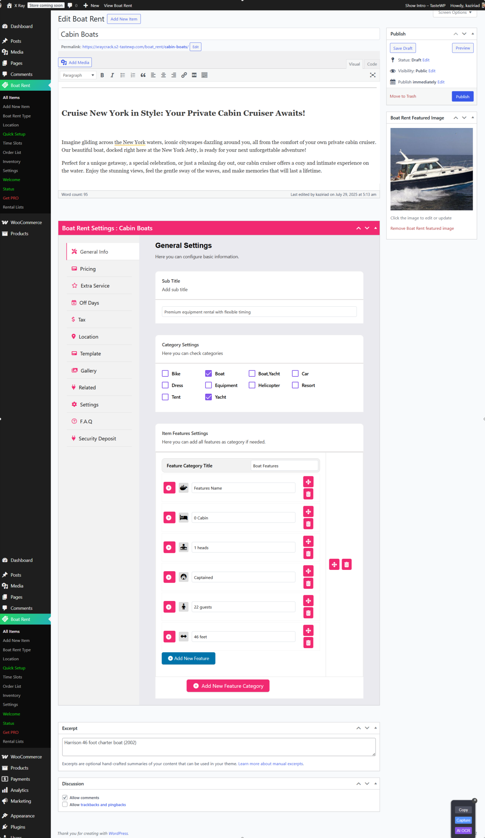The width and height of the screenshot is (485, 838).
Task: Check the Bike category checkbox
Action: pos(165,373)
